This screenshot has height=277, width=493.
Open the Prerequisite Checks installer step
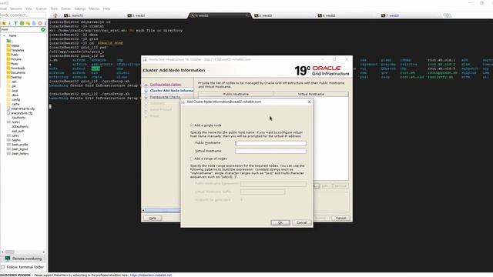[x=165, y=97]
